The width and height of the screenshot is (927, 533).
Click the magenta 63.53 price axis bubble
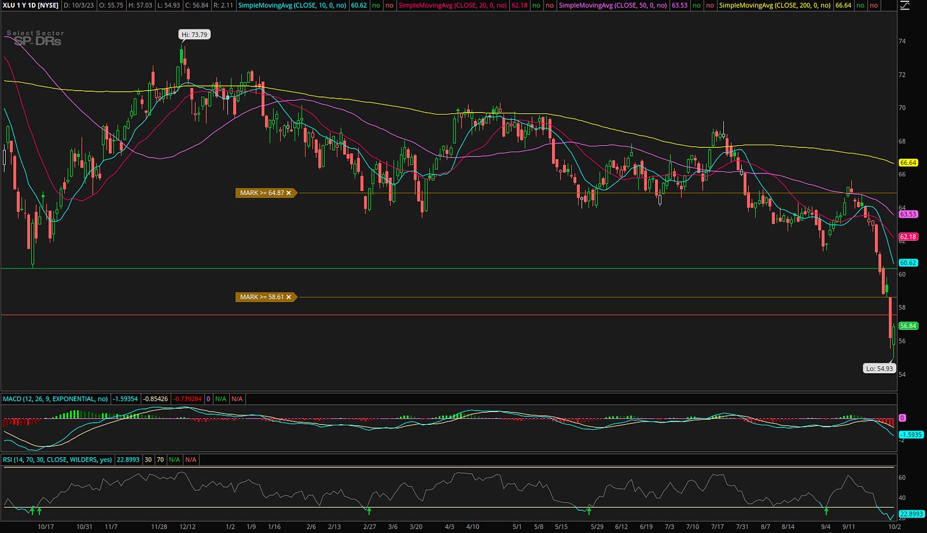(x=907, y=214)
